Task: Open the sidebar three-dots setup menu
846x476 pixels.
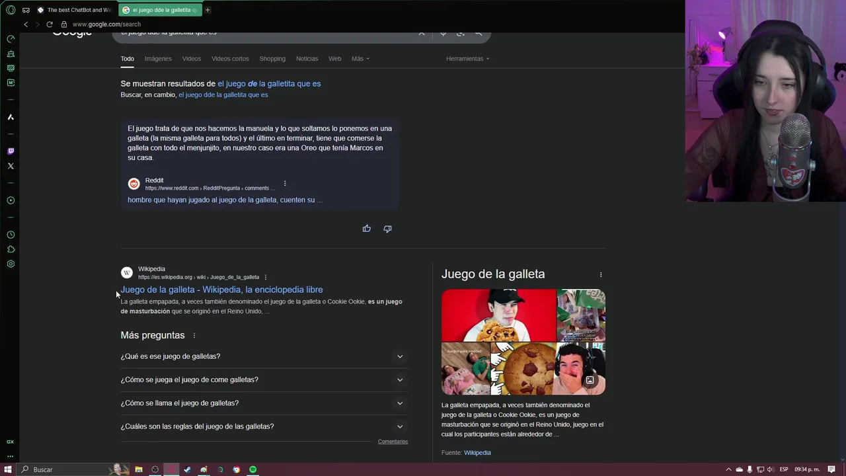Action: tap(10, 456)
